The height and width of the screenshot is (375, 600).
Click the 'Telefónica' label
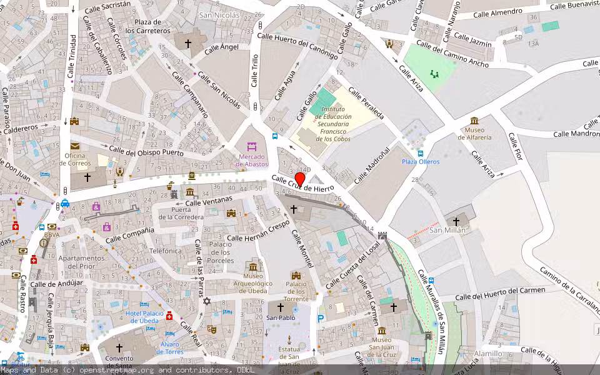coord(166,251)
